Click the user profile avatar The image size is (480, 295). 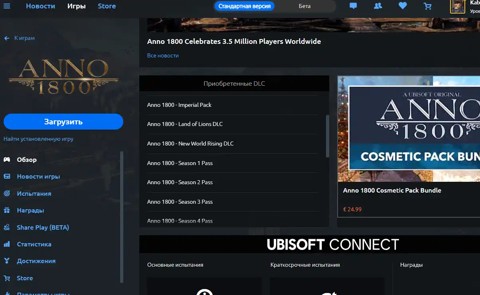click(x=458, y=6)
